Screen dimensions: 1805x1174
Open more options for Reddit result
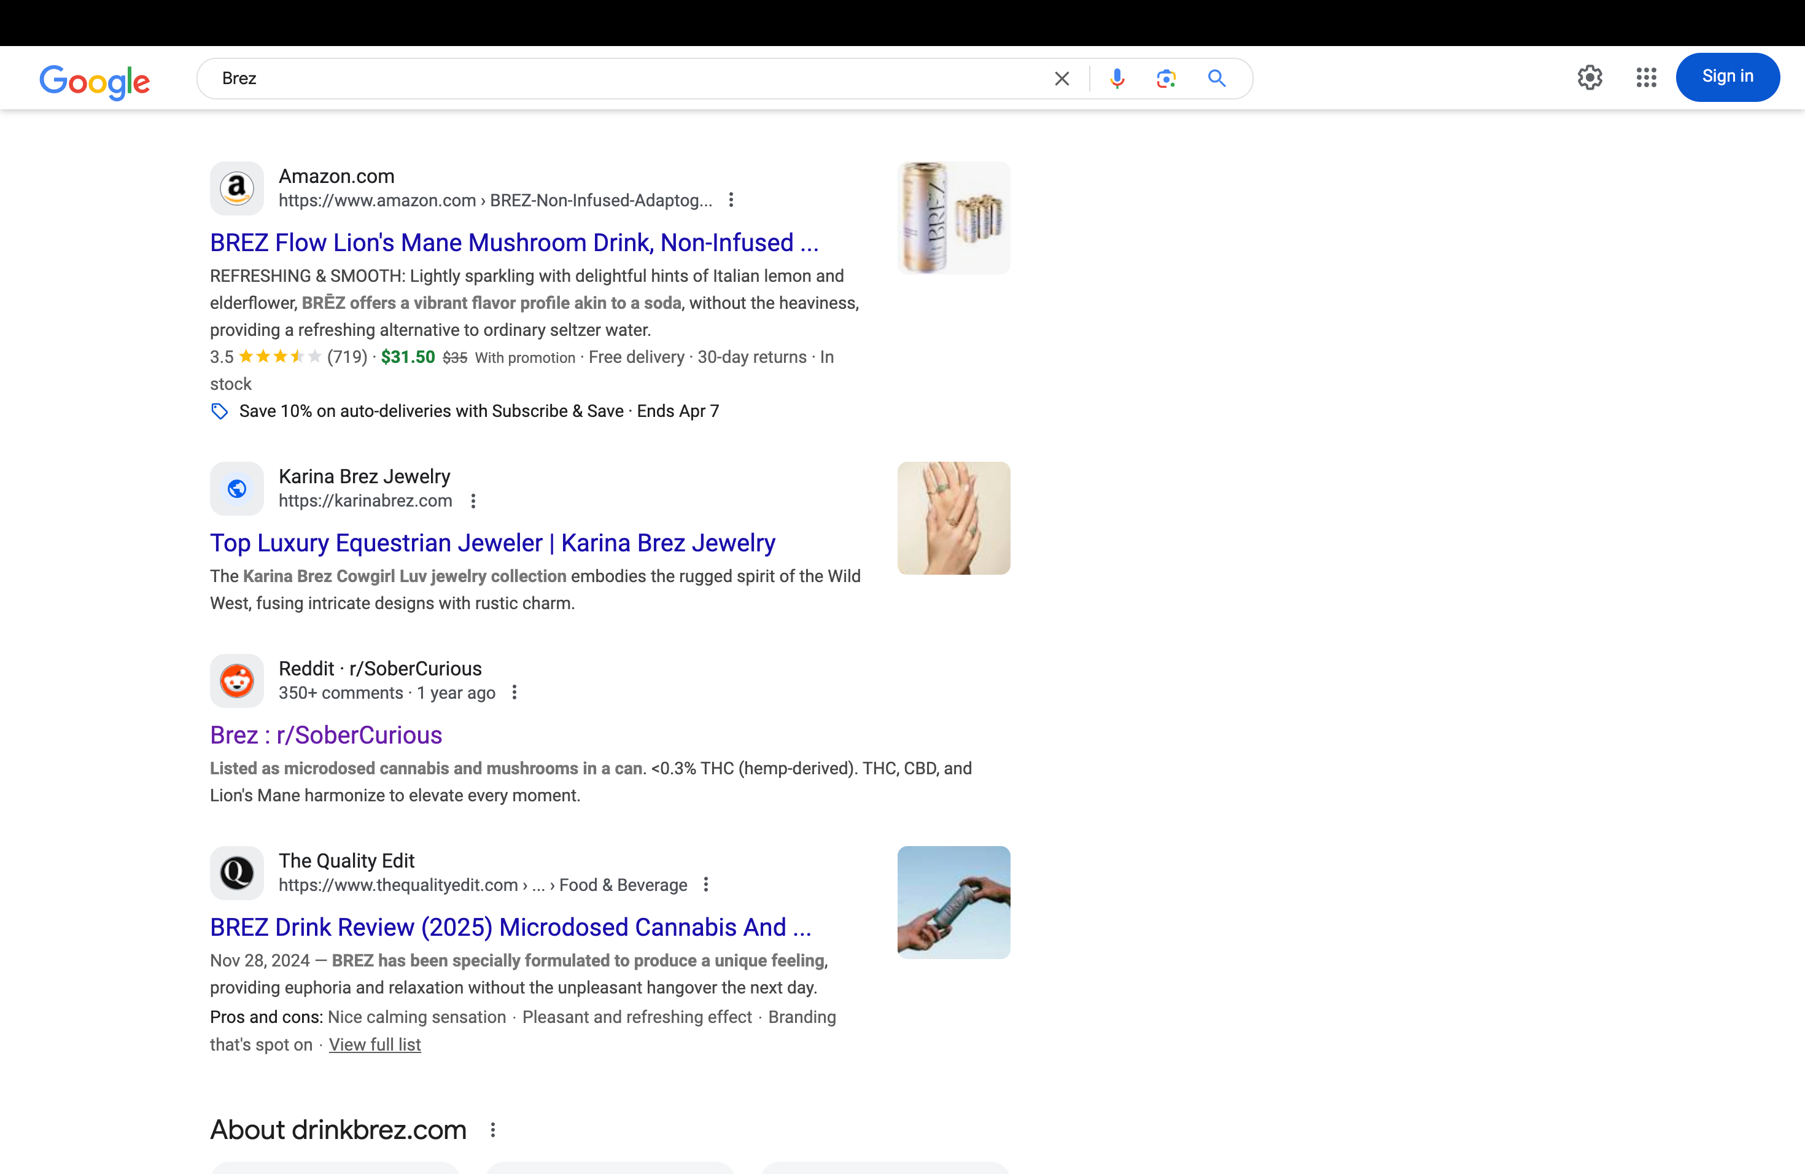pyautogui.click(x=514, y=693)
